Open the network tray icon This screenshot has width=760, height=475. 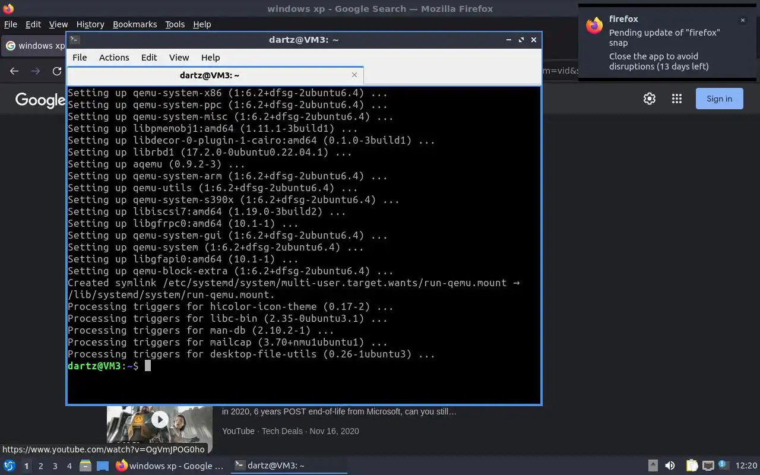coord(708,465)
